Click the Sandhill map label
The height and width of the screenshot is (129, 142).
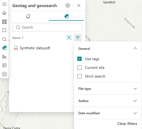[x=109, y=2]
